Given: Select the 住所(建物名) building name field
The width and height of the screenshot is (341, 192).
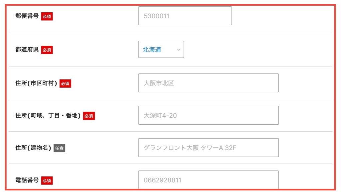Looking at the screenshot, I should pos(208,148).
